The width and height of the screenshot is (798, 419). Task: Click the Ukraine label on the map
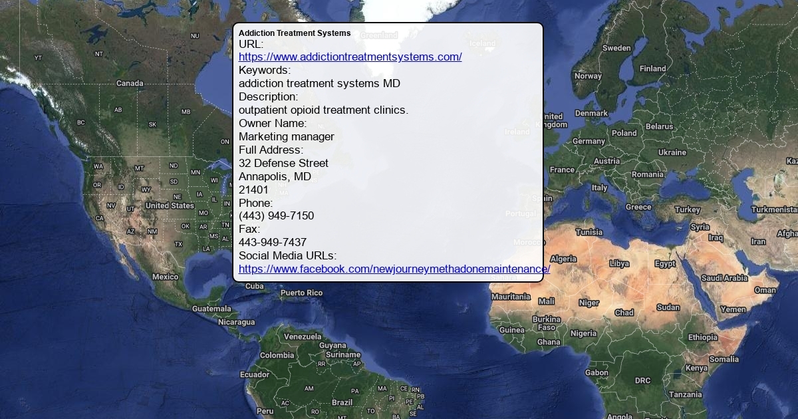coord(672,152)
